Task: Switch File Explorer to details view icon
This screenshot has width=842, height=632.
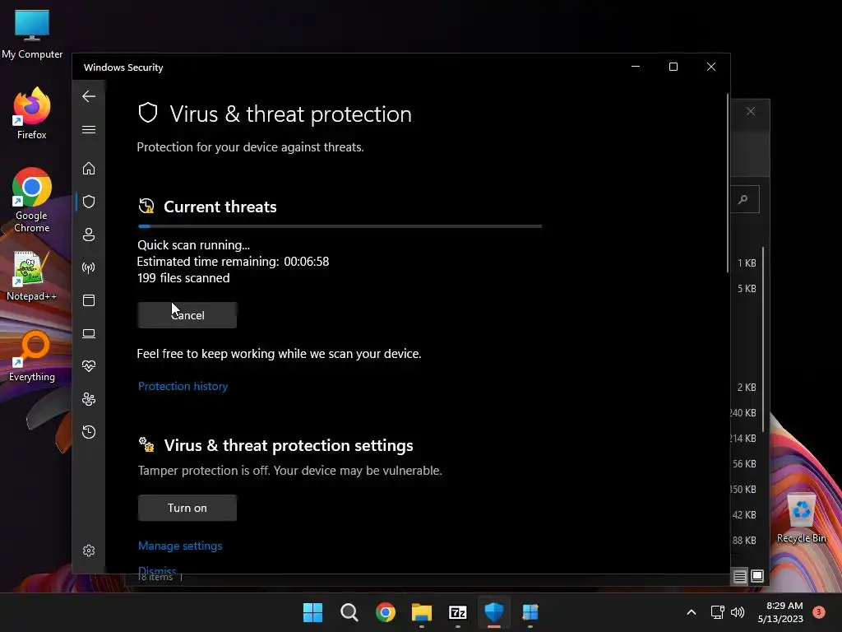Action: (740, 577)
